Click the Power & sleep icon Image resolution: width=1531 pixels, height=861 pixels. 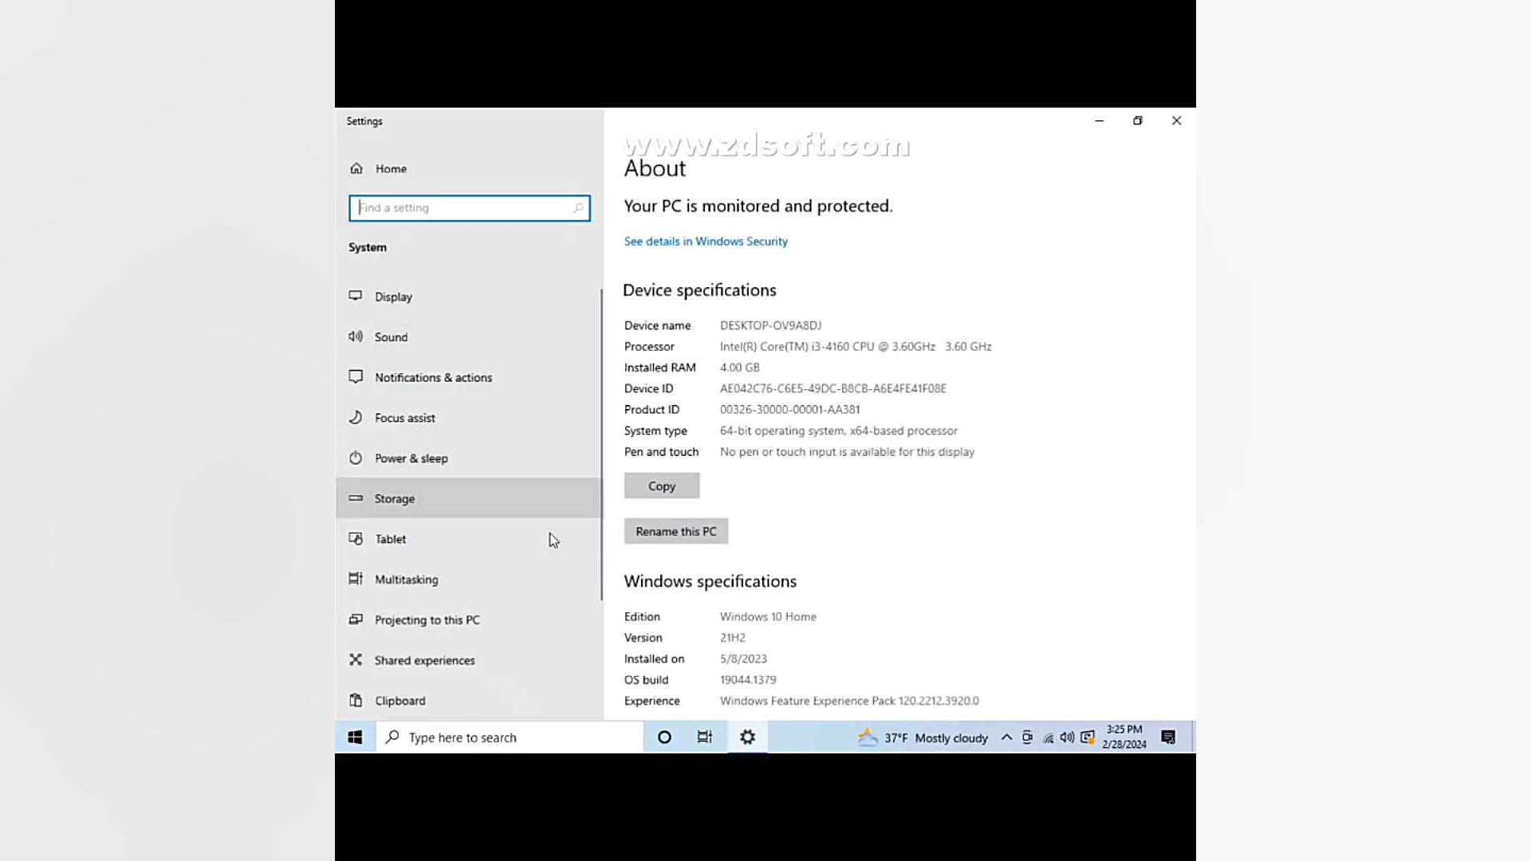tap(356, 458)
